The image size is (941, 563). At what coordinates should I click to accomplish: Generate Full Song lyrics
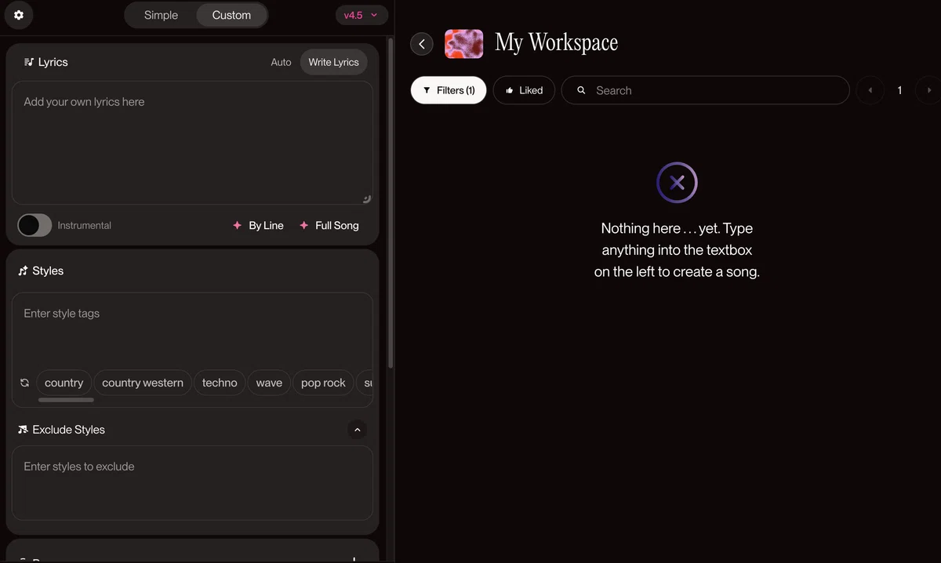click(x=329, y=225)
